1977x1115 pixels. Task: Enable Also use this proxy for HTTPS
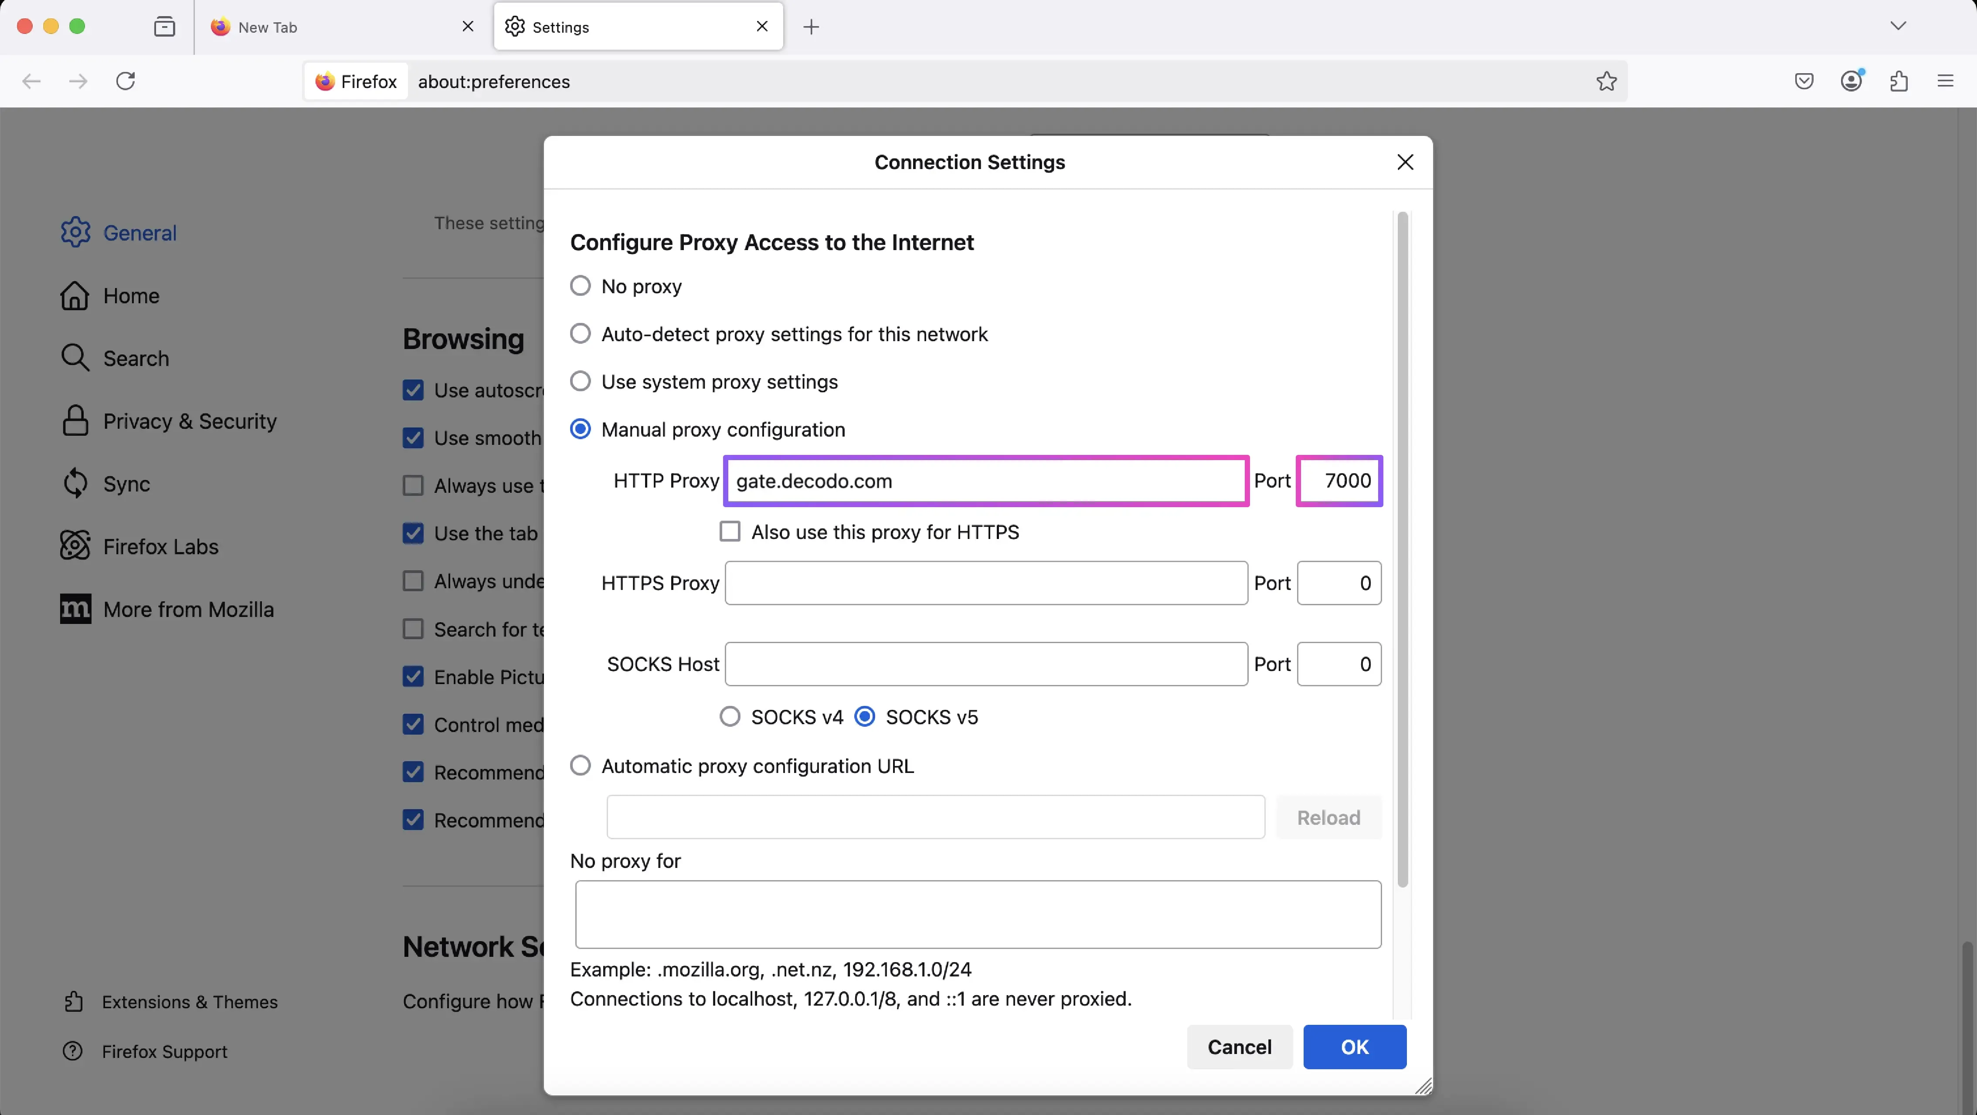click(730, 532)
